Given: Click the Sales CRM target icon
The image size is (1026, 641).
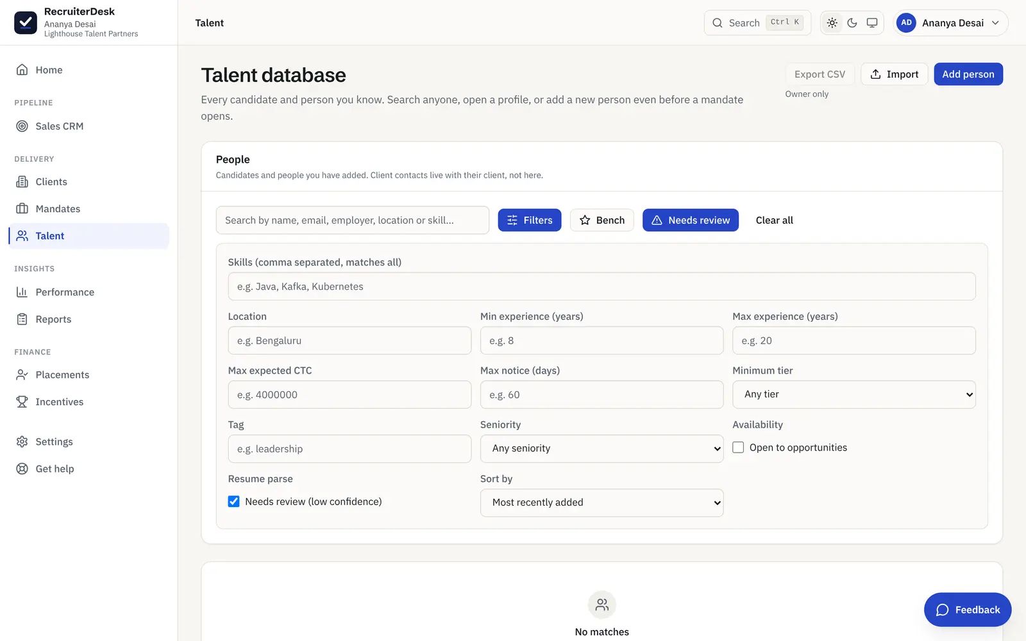Looking at the screenshot, I should (x=22, y=126).
